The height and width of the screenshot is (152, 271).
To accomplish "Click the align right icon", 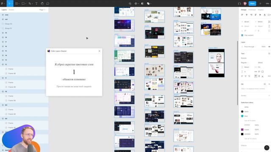I will click(251, 15).
